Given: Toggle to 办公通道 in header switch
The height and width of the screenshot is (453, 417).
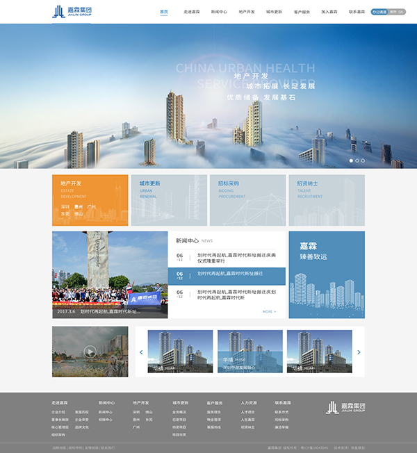Looking at the screenshot, I should click(x=379, y=12).
